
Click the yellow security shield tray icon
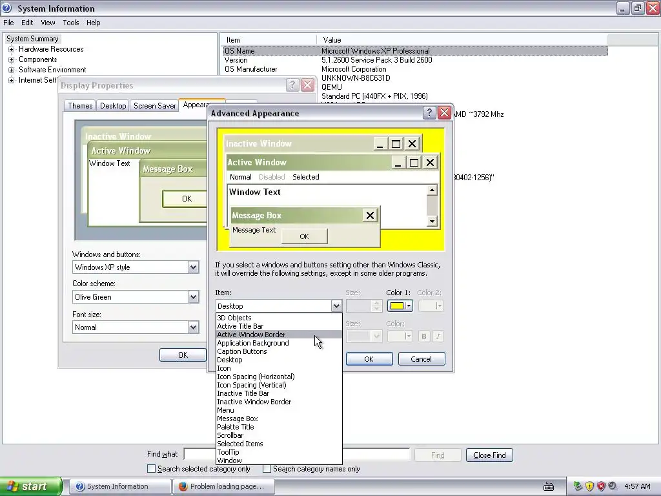[x=589, y=486]
